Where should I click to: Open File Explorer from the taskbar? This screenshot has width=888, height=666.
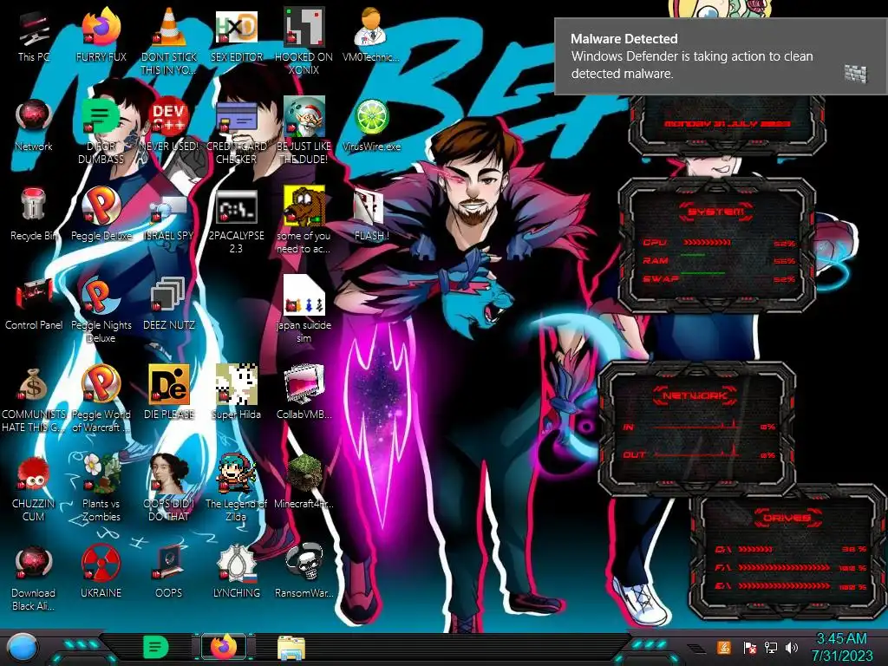click(x=291, y=648)
